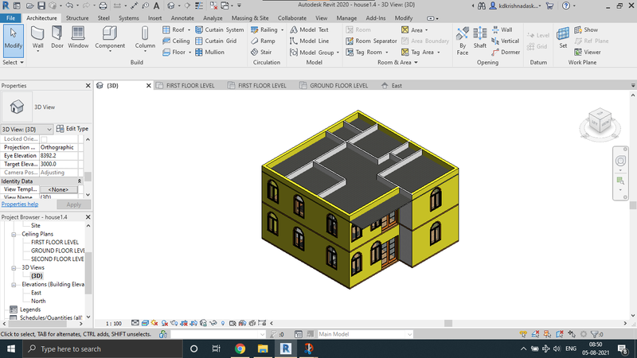
Task: Select the Dormer opening tool
Action: coord(506,53)
